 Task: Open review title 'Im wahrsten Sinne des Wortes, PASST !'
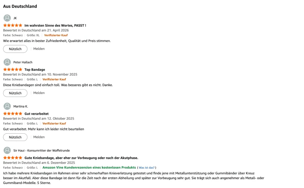coord(55,26)
